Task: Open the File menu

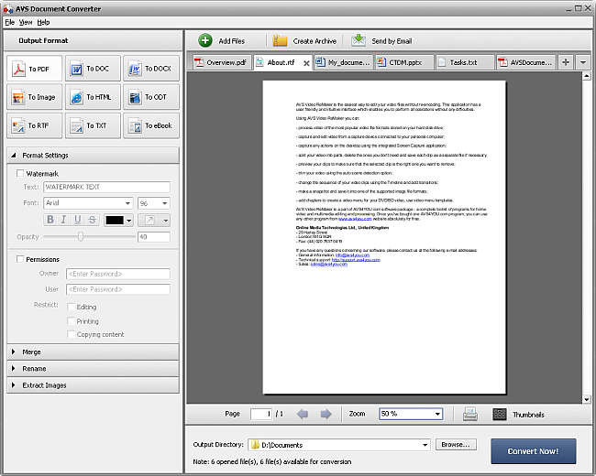Action: pos(9,22)
